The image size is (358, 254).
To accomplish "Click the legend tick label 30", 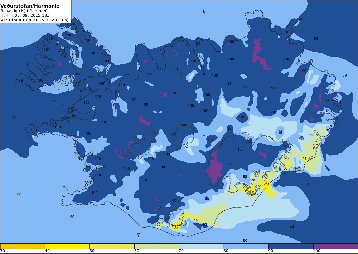I will (x=3, y=251).
